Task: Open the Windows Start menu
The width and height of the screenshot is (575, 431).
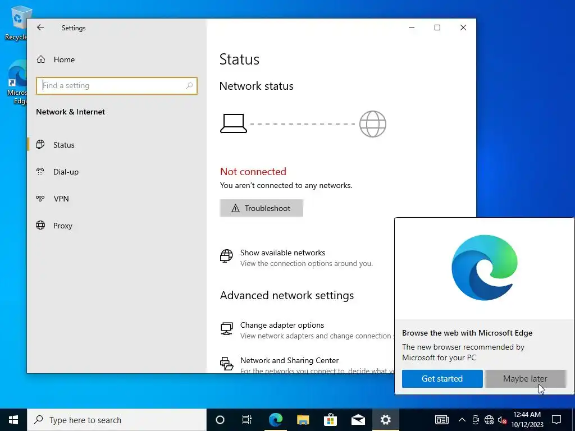Action: tap(13, 420)
